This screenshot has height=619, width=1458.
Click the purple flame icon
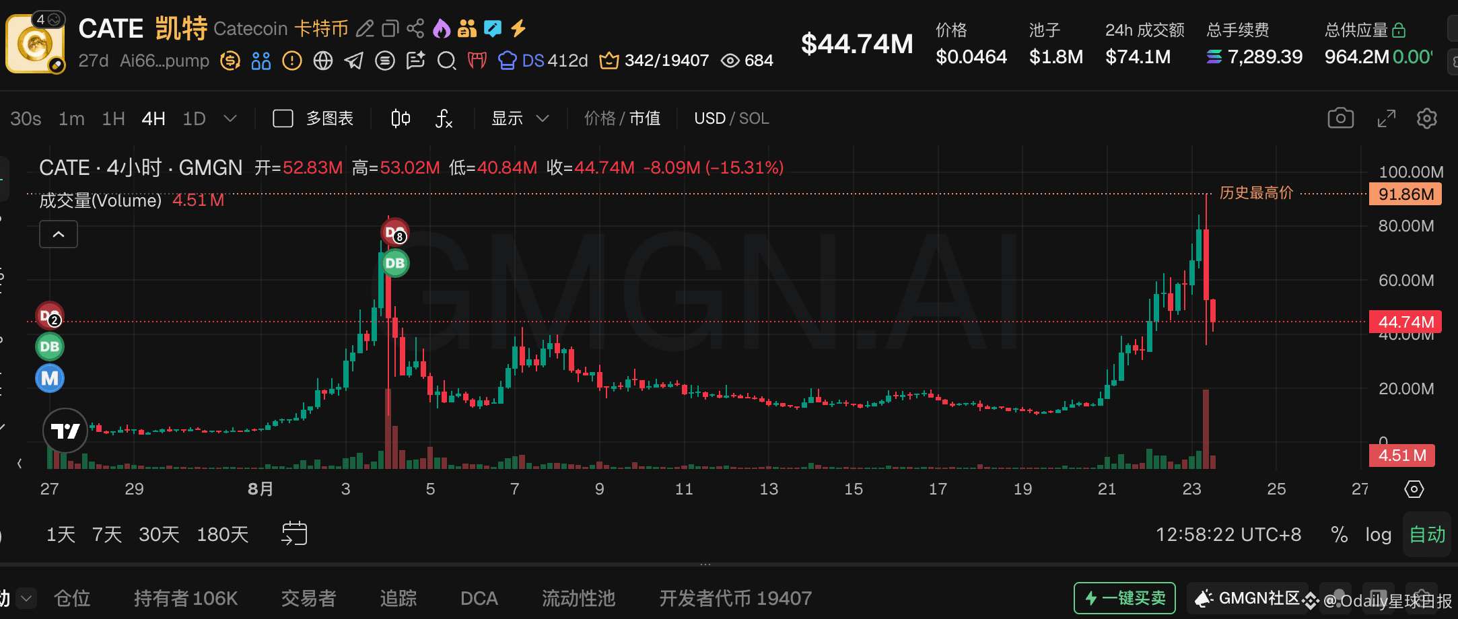click(x=441, y=28)
